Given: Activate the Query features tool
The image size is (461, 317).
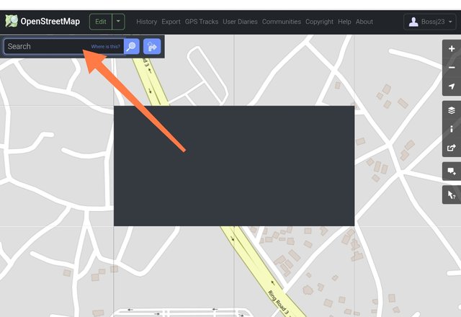Looking at the screenshot, I should click(x=452, y=195).
